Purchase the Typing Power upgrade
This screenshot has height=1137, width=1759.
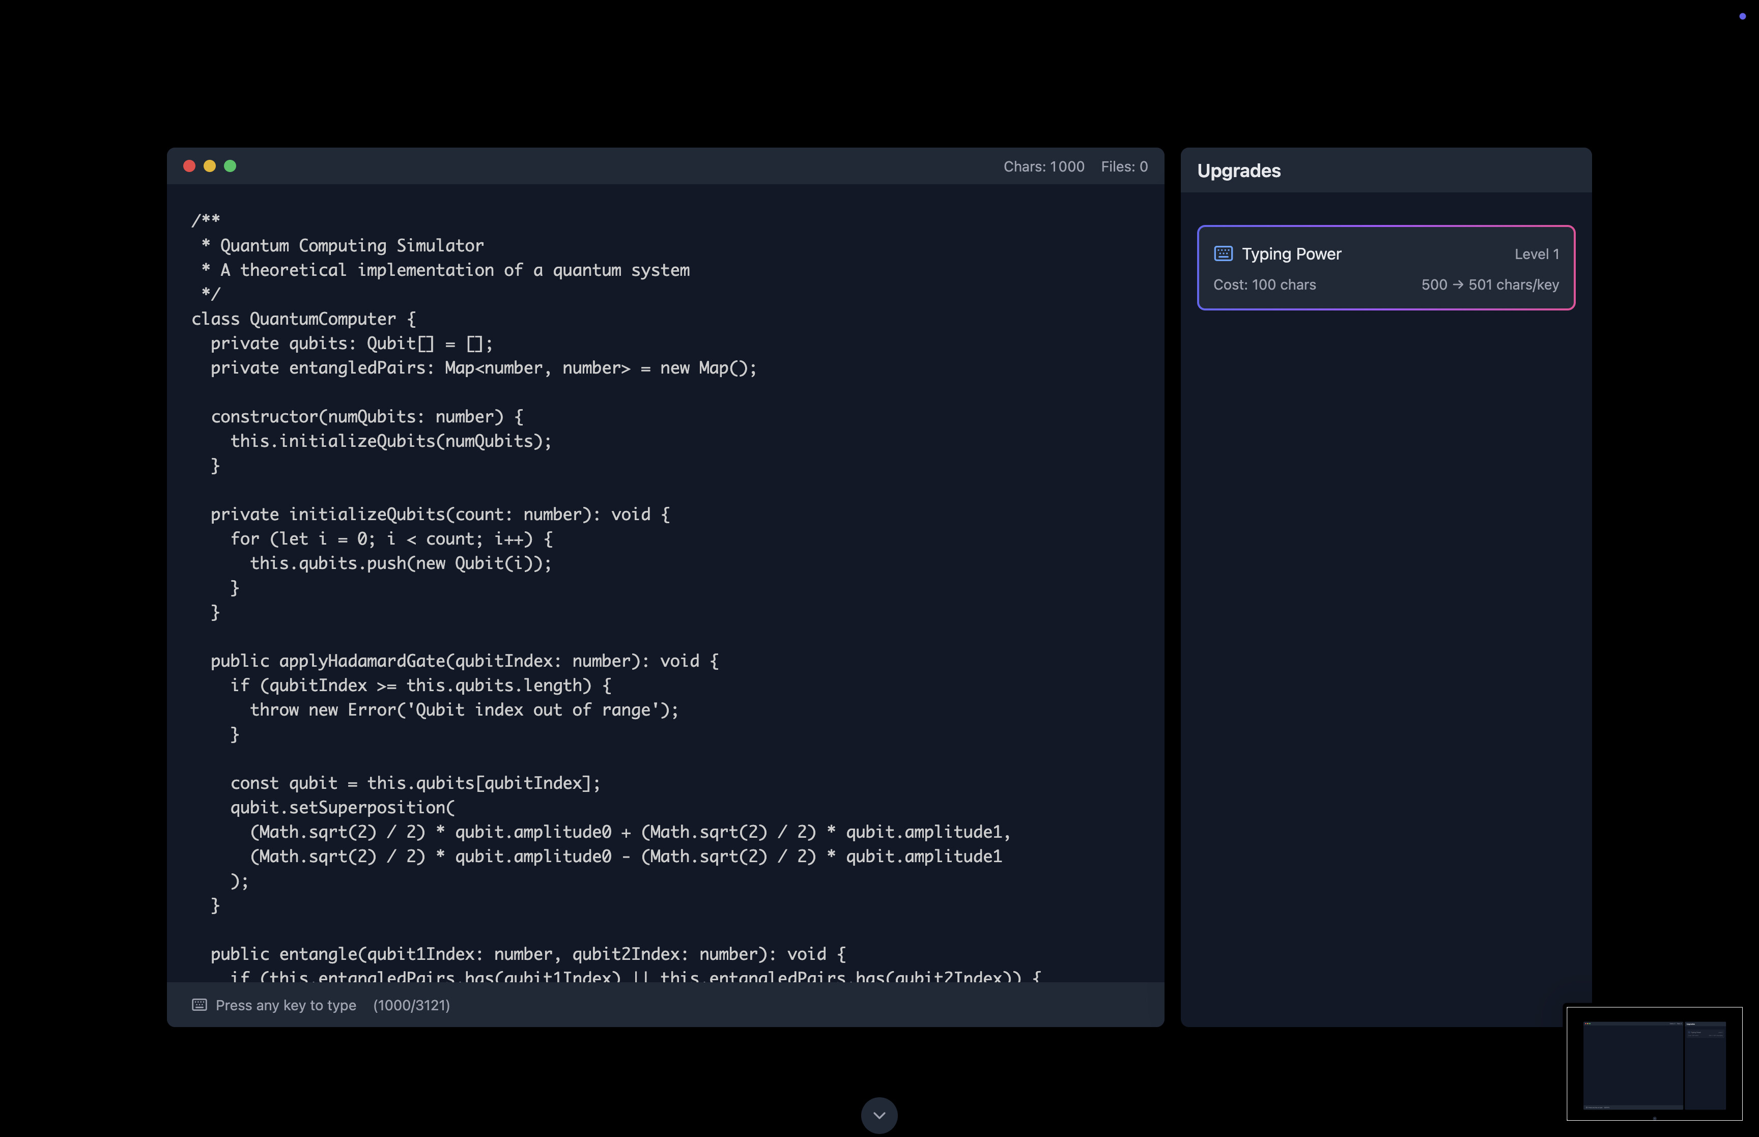(1385, 267)
